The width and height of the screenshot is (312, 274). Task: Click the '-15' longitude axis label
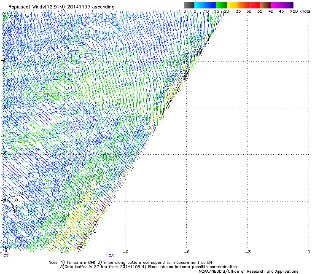[x=4, y=252]
